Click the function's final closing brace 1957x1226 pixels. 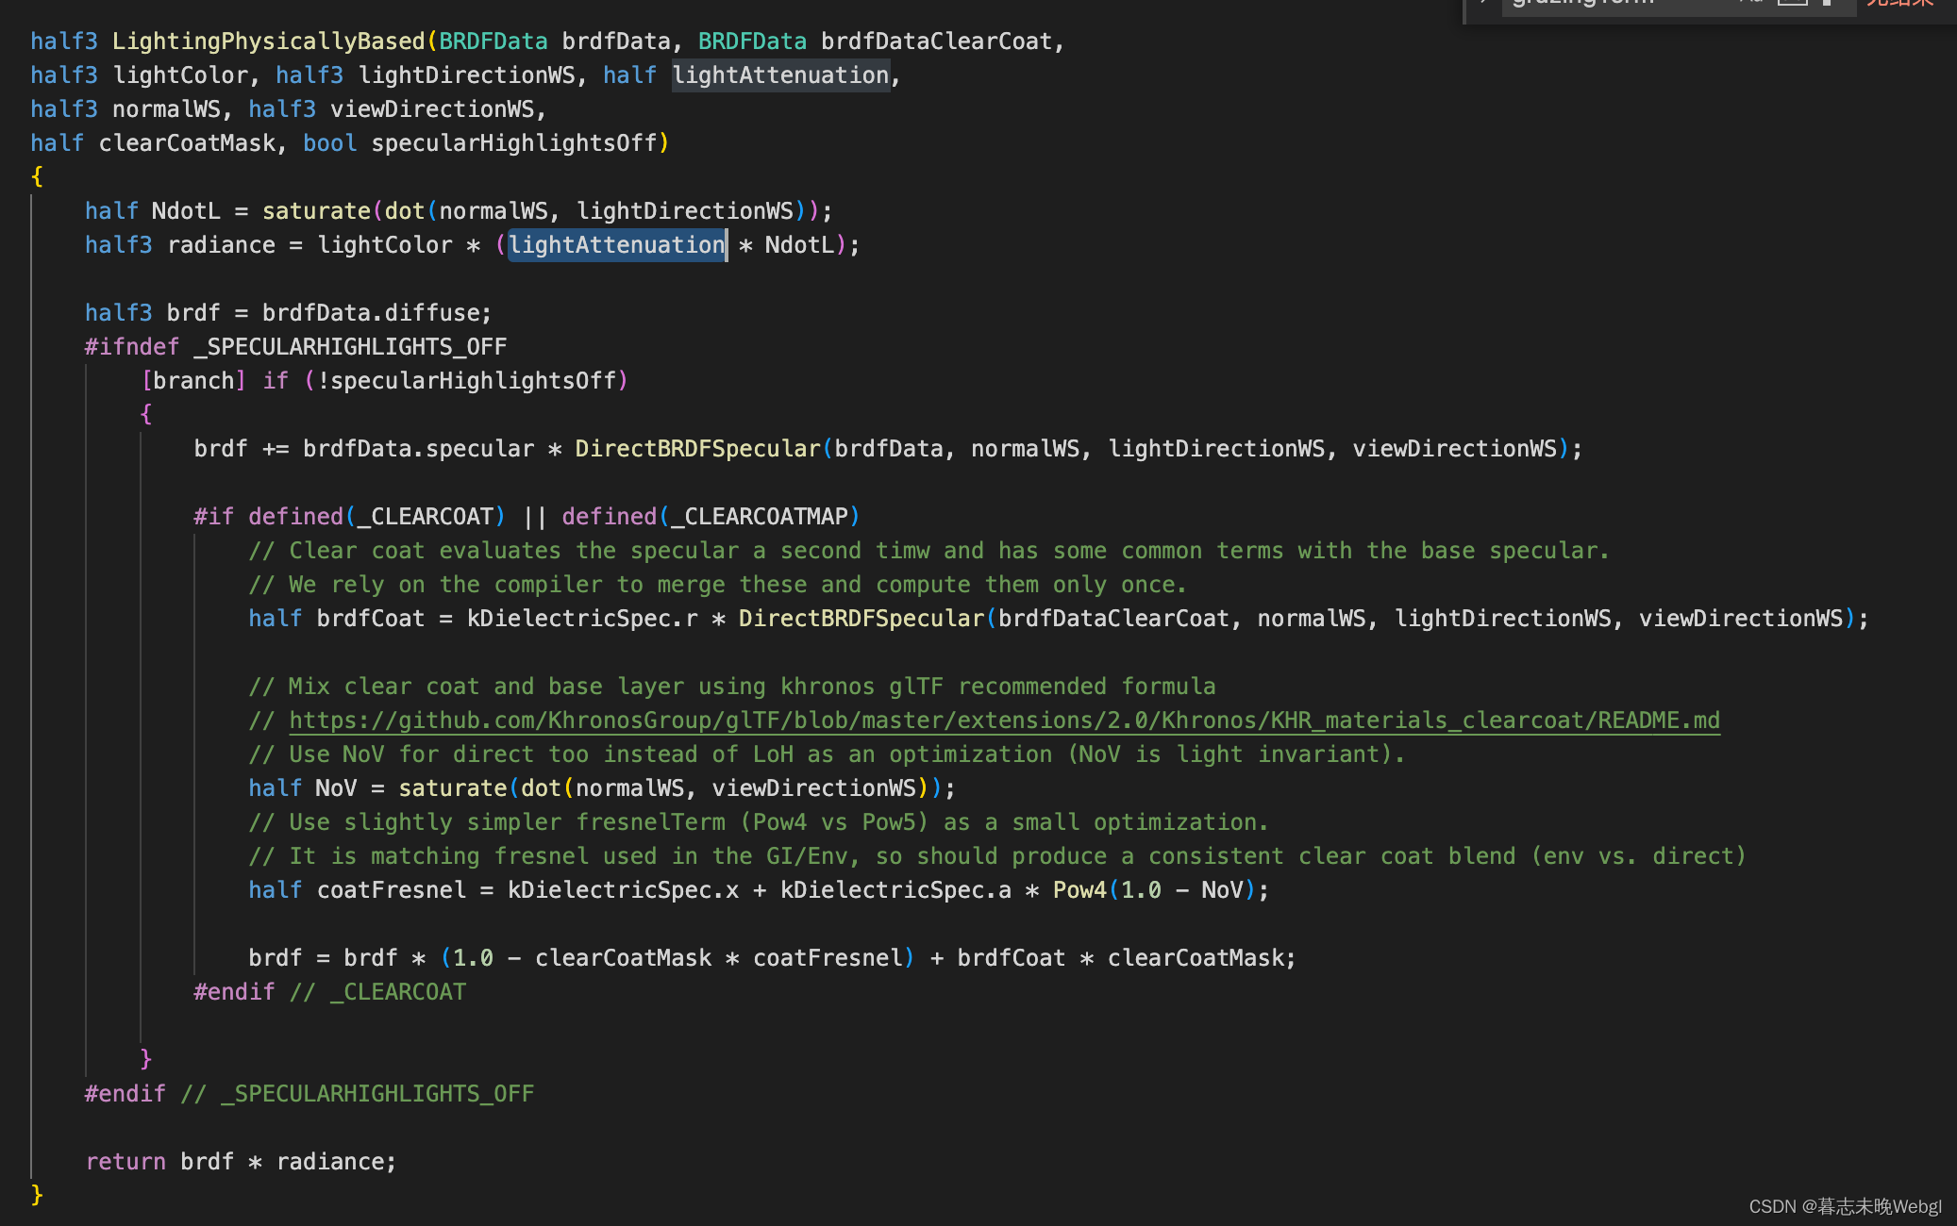[37, 1195]
